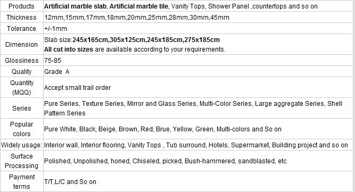Click the Popular colors label
Viewport: 355px width, 192px height.
point(21,129)
